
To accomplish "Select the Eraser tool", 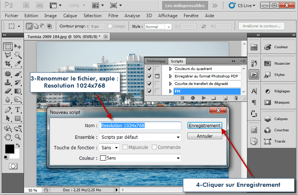I will click(x=8, y=91).
